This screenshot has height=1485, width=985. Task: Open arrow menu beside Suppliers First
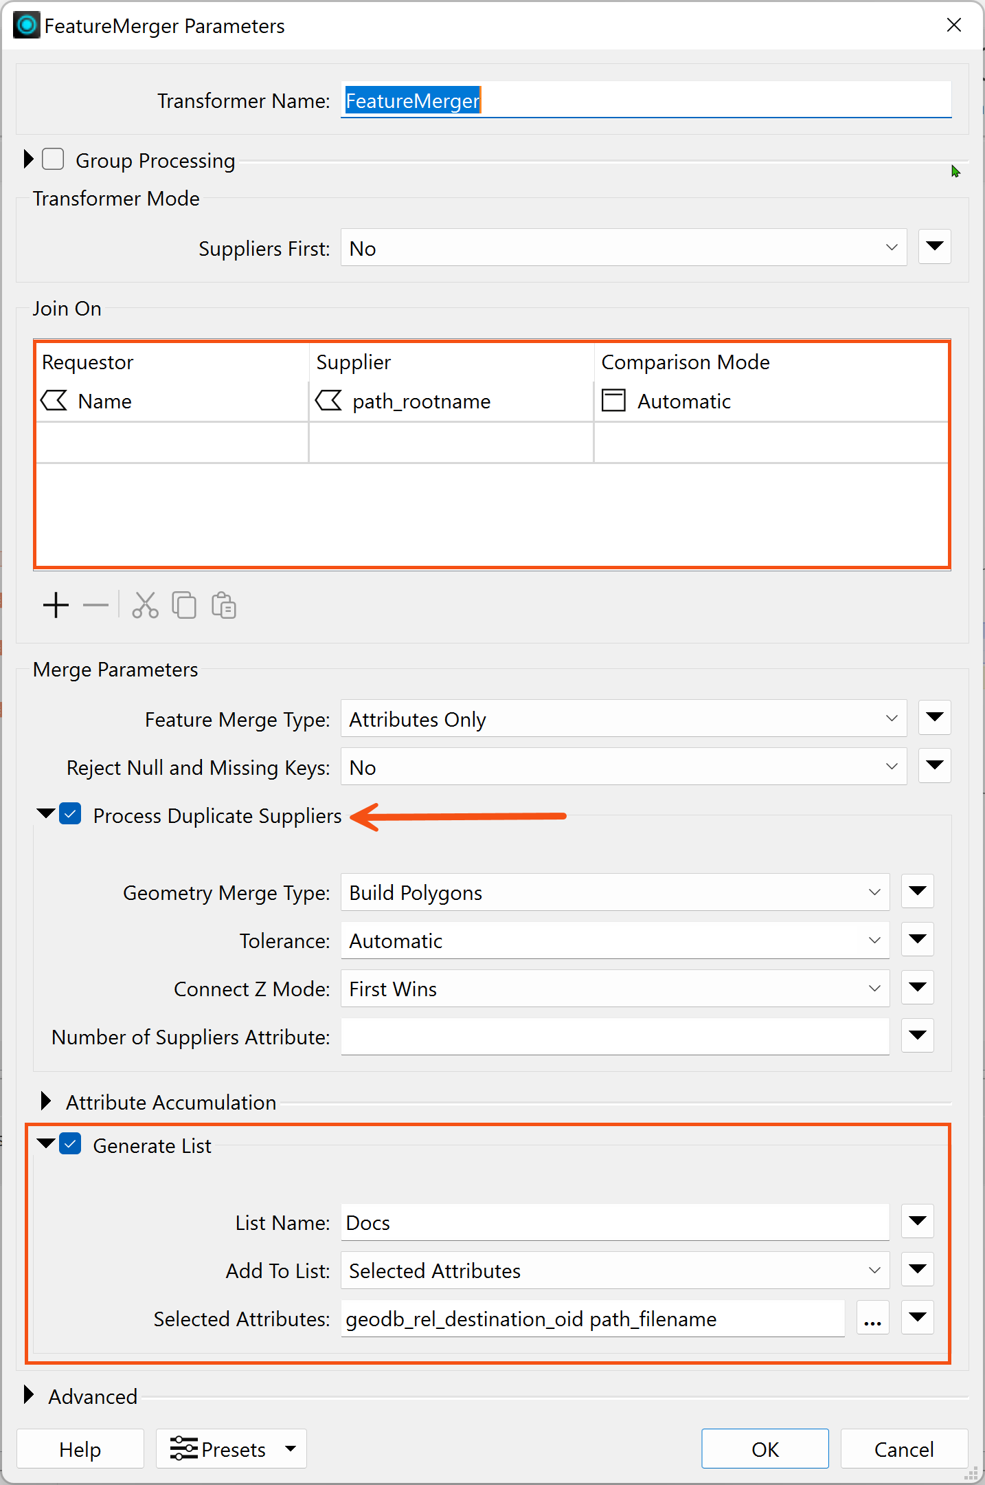(x=934, y=247)
